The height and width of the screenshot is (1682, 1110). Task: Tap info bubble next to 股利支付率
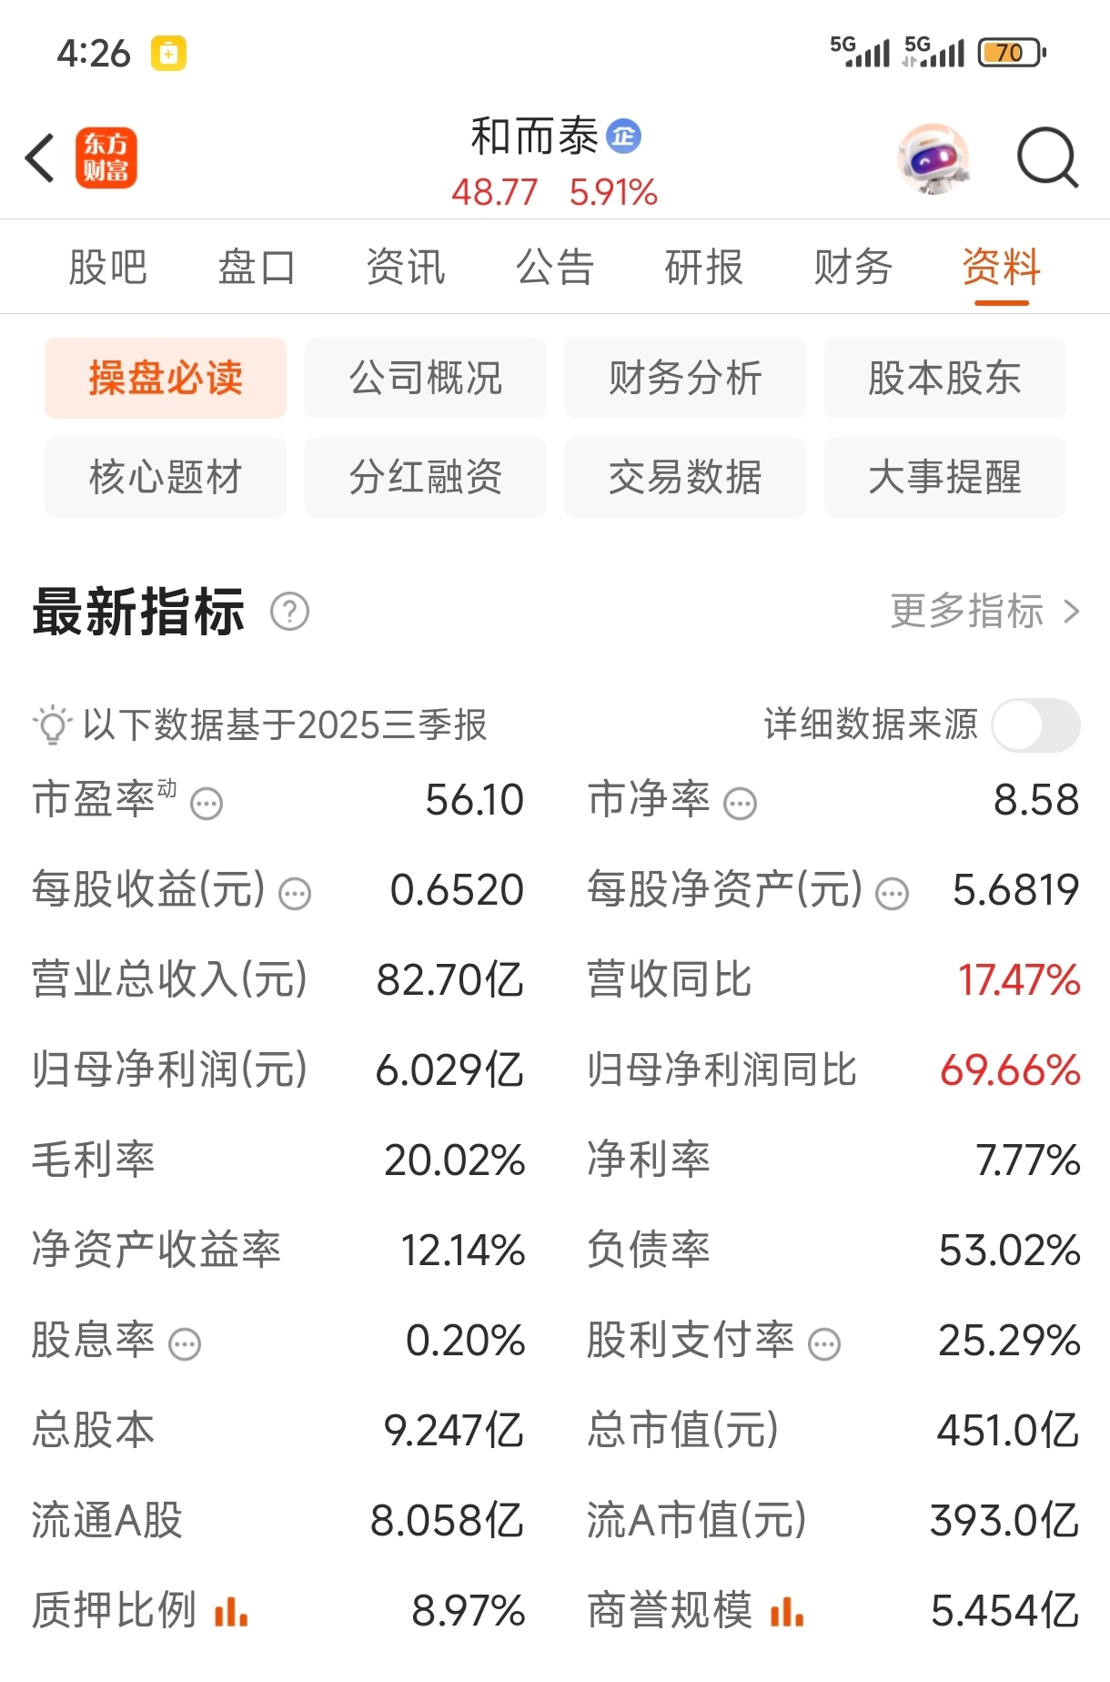click(824, 1343)
